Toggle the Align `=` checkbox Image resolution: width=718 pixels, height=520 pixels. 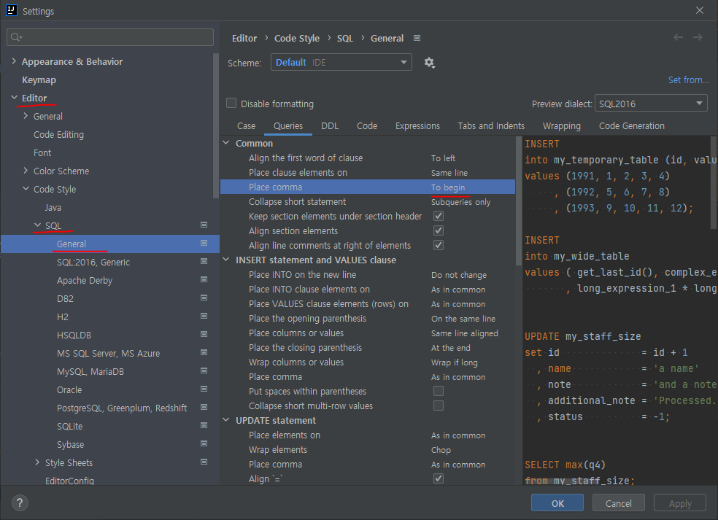(x=439, y=478)
